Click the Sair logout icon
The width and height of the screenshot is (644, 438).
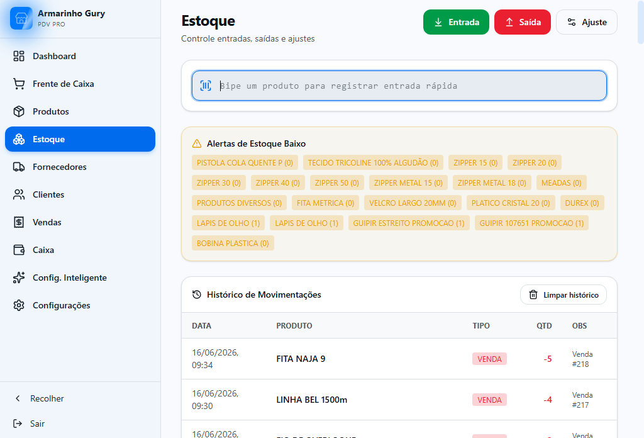(18, 424)
